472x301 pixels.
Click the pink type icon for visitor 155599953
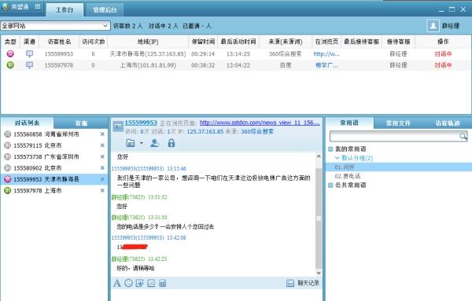point(10,53)
